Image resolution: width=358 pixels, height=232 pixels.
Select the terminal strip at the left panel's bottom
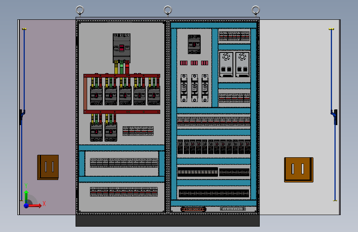click(x=124, y=192)
